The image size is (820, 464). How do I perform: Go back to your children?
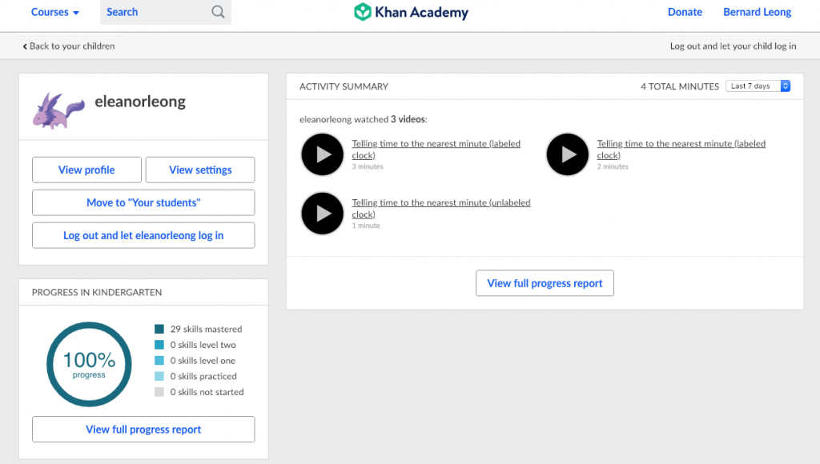pyautogui.click(x=69, y=46)
